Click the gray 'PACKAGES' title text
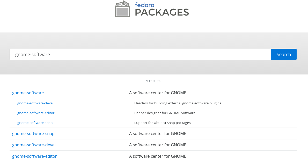This screenshot has height=159, width=308. (x=162, y=12)
